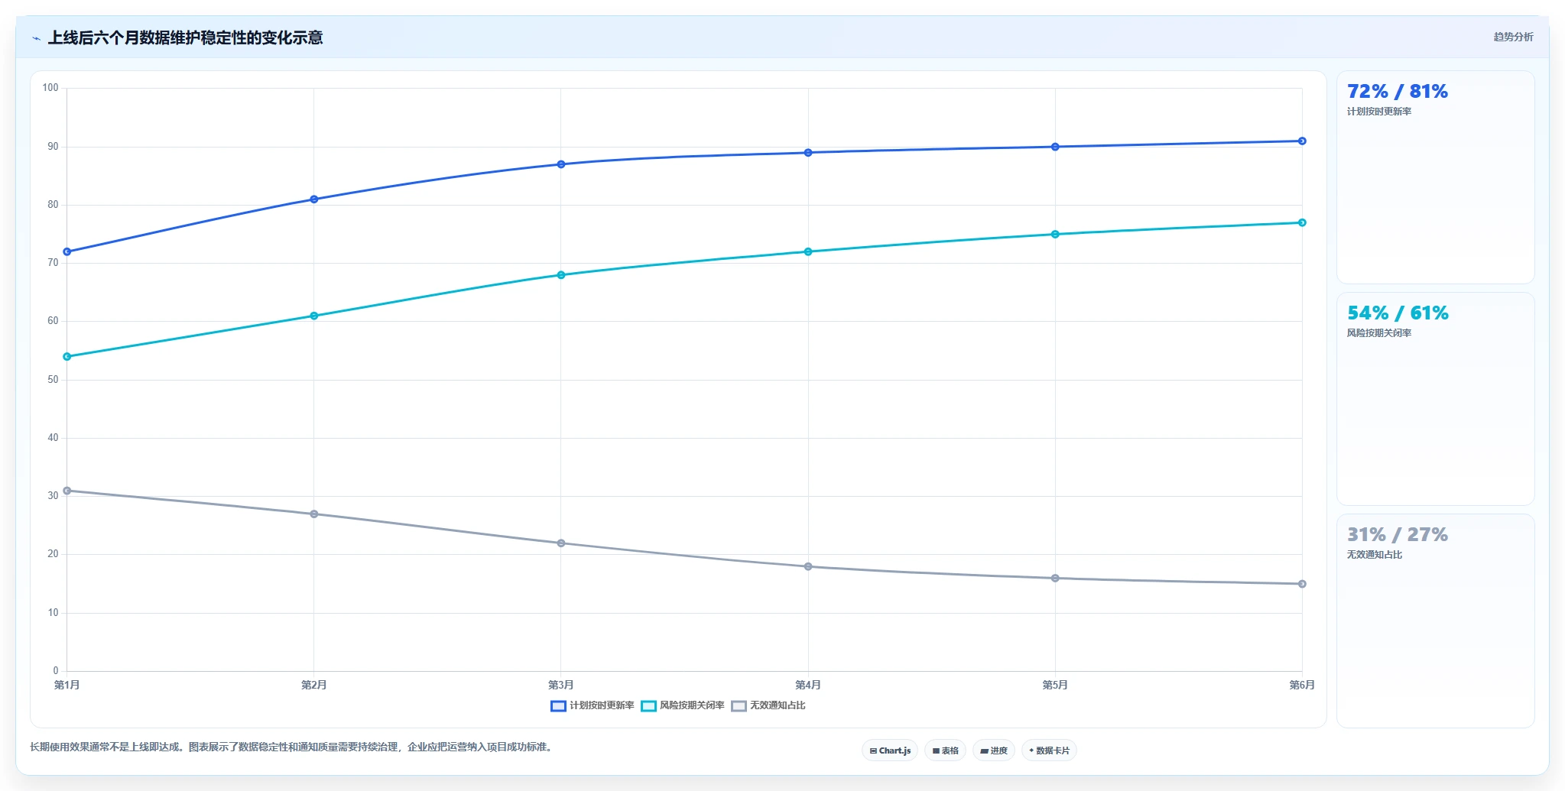Click the y-axis label 100

50,88
